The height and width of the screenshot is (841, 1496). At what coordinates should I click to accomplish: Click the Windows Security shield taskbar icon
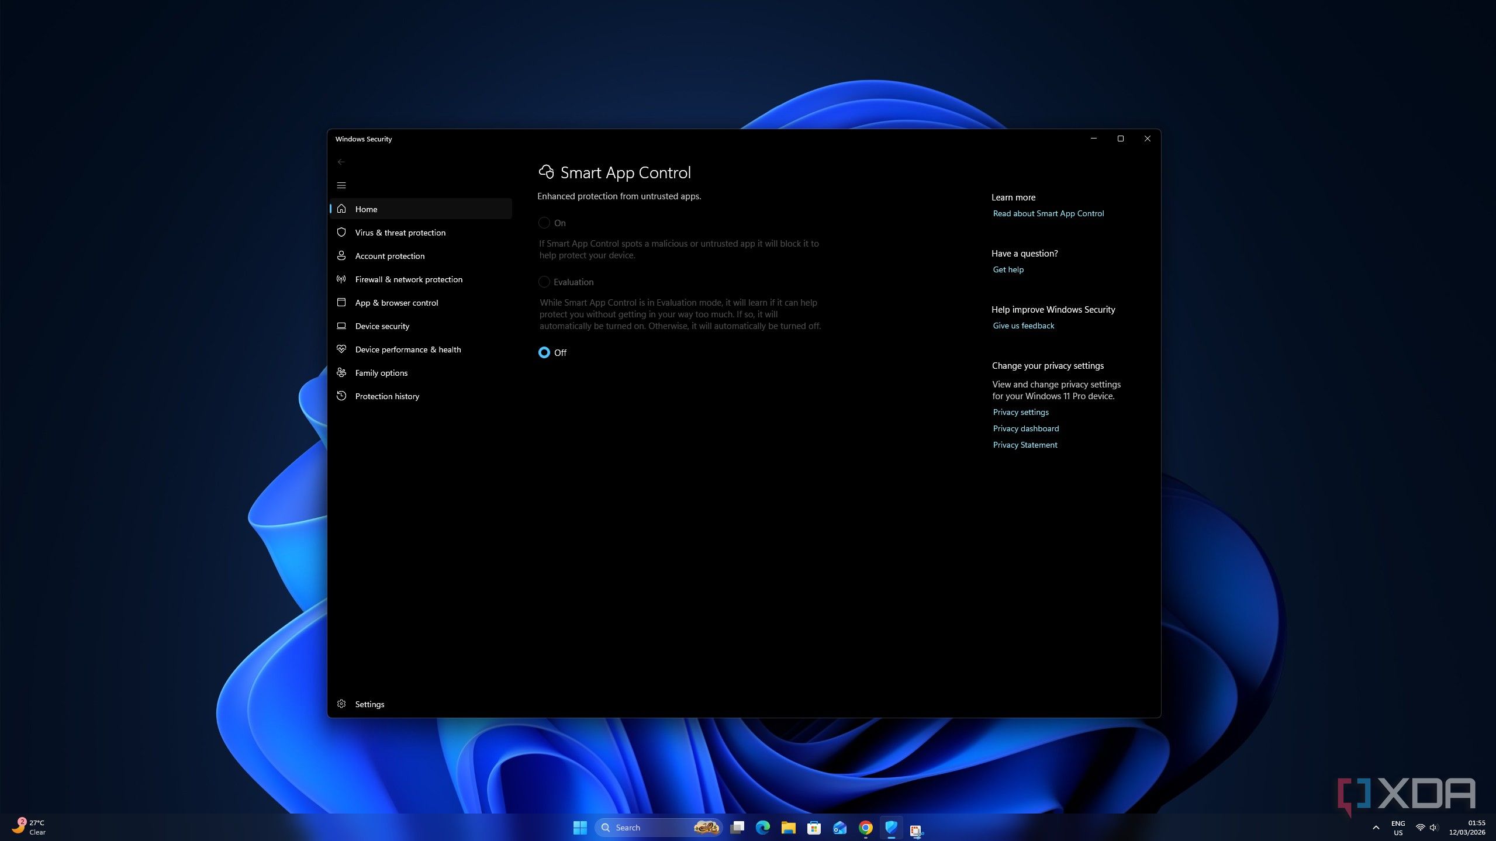892,828
